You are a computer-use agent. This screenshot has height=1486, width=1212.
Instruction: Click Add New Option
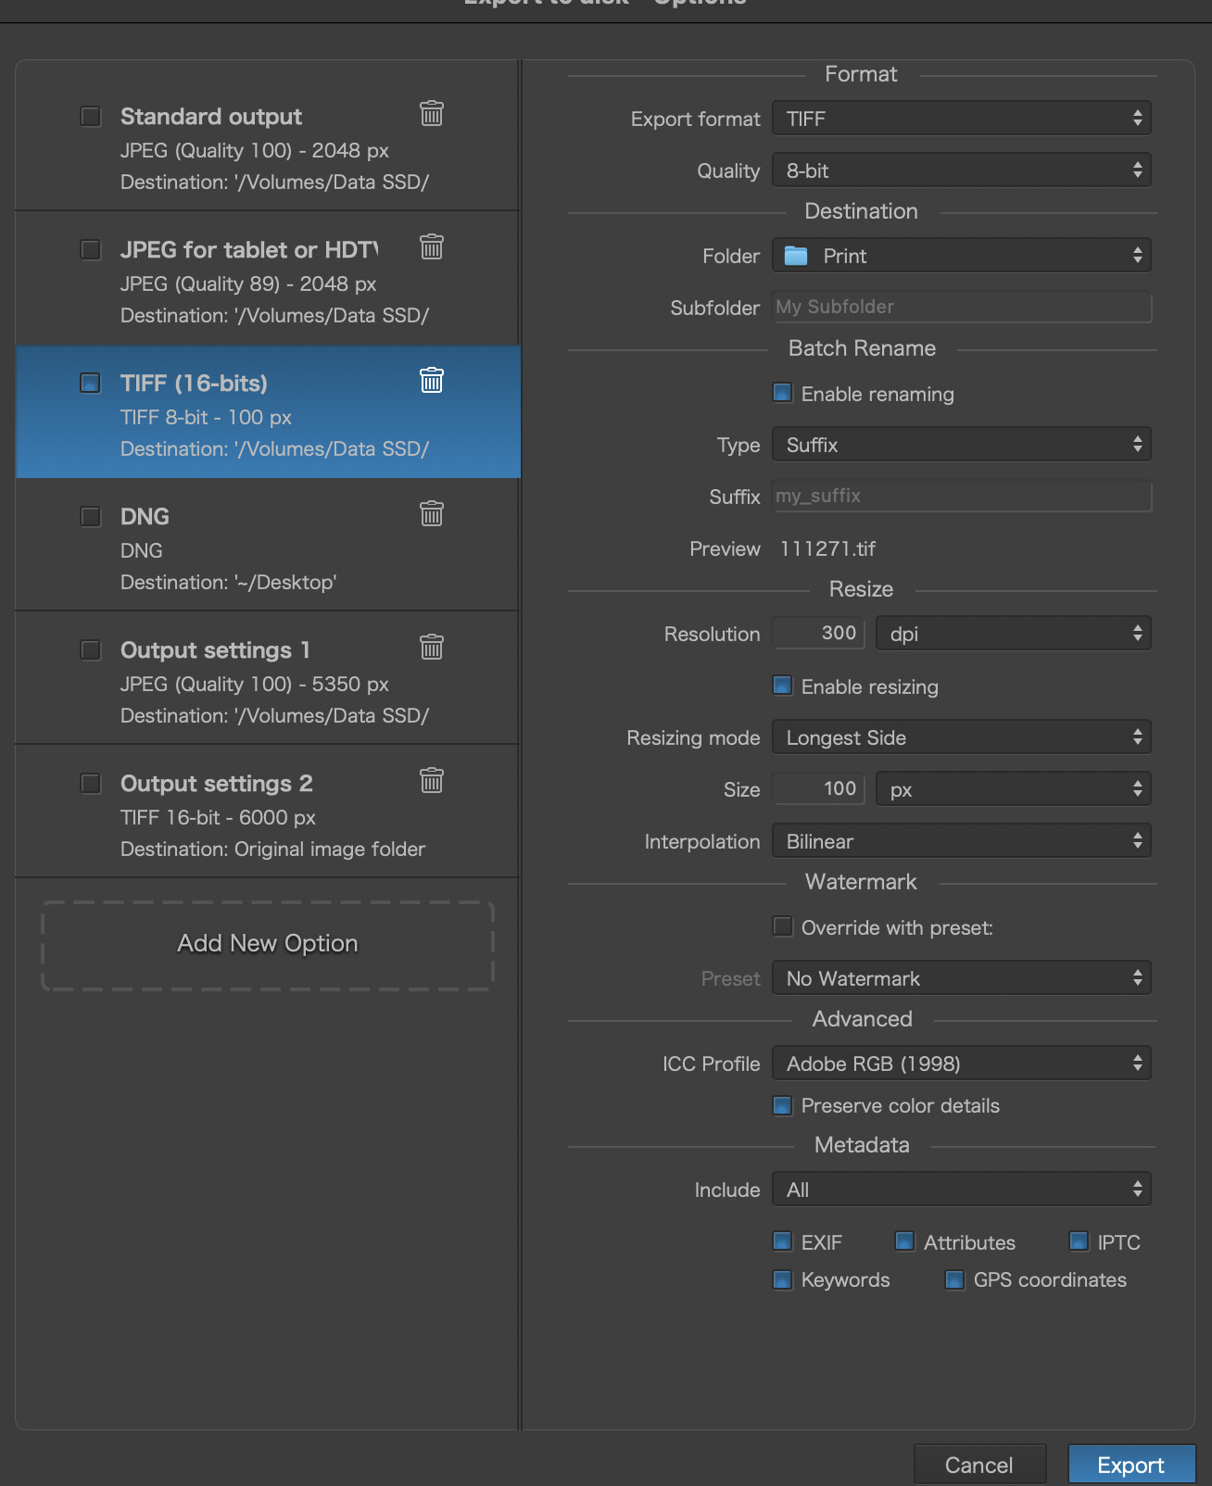[268, 944]
